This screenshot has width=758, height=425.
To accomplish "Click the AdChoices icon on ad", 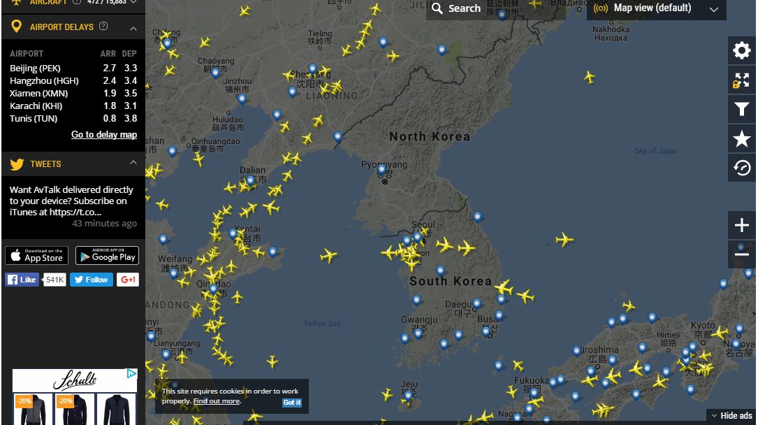I will pos(131,374).
